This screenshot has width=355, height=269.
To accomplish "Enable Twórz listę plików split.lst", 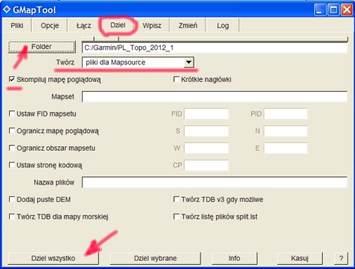I will click(176, 216).
